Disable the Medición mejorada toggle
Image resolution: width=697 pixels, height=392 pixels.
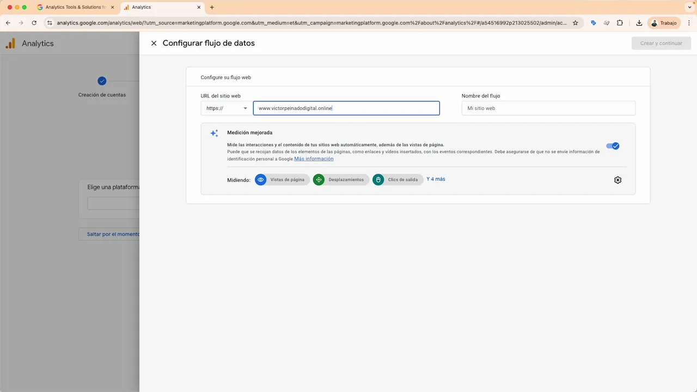point(613,145)
